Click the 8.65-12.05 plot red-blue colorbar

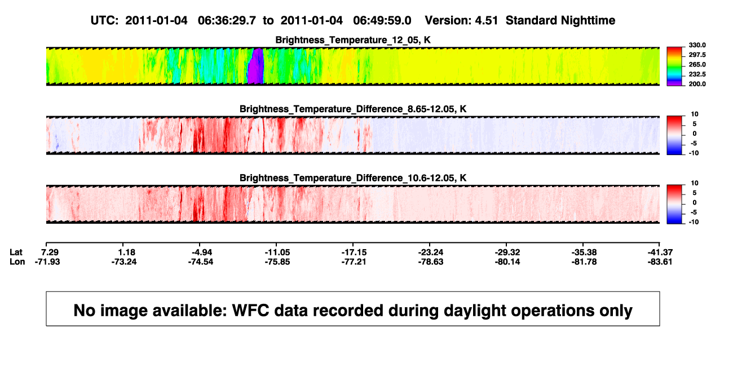[675, 134]
